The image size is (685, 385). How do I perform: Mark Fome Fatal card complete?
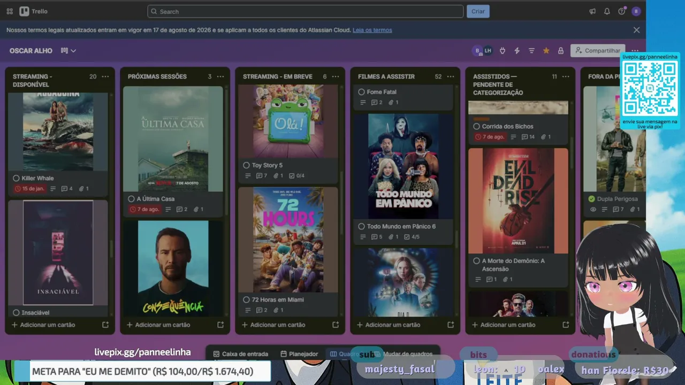(361, 92)
